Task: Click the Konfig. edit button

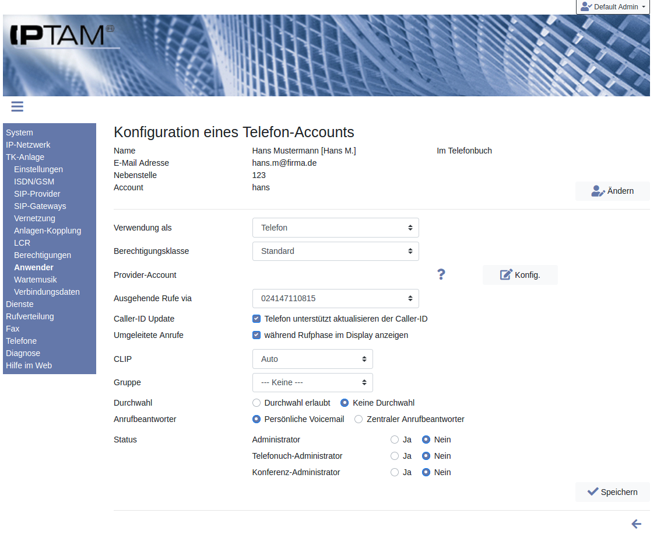Action: click(x=520, y=275)
